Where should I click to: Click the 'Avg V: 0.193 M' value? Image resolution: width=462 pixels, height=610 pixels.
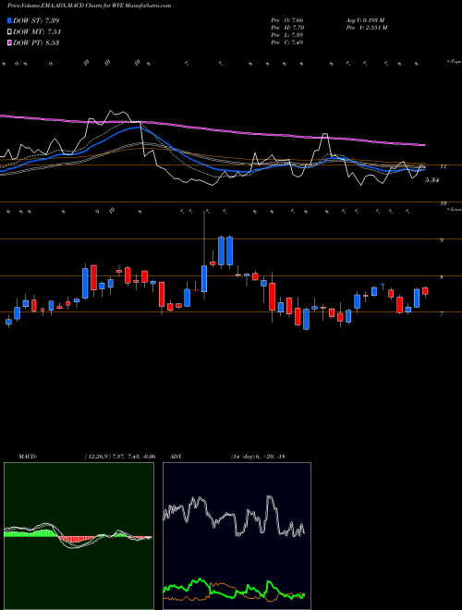[x=365, y=20]
